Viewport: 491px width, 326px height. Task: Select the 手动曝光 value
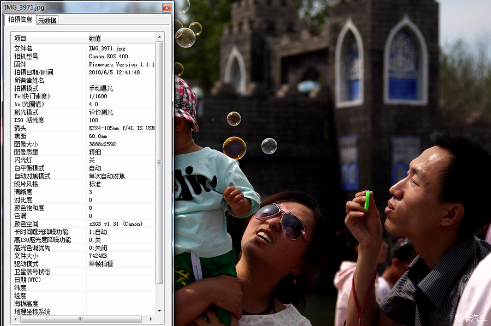coord(101,88)
